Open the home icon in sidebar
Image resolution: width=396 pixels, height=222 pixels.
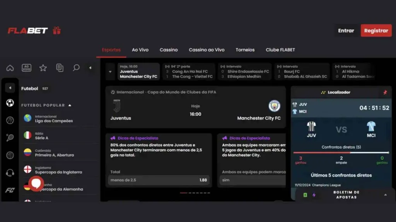click(x=10, y=68)
